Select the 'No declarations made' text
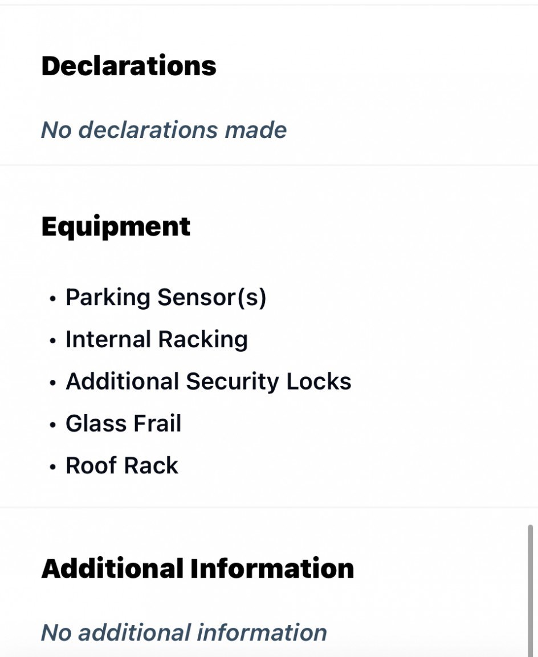Screen dimensions: 538x657 (x=164, y=130)
